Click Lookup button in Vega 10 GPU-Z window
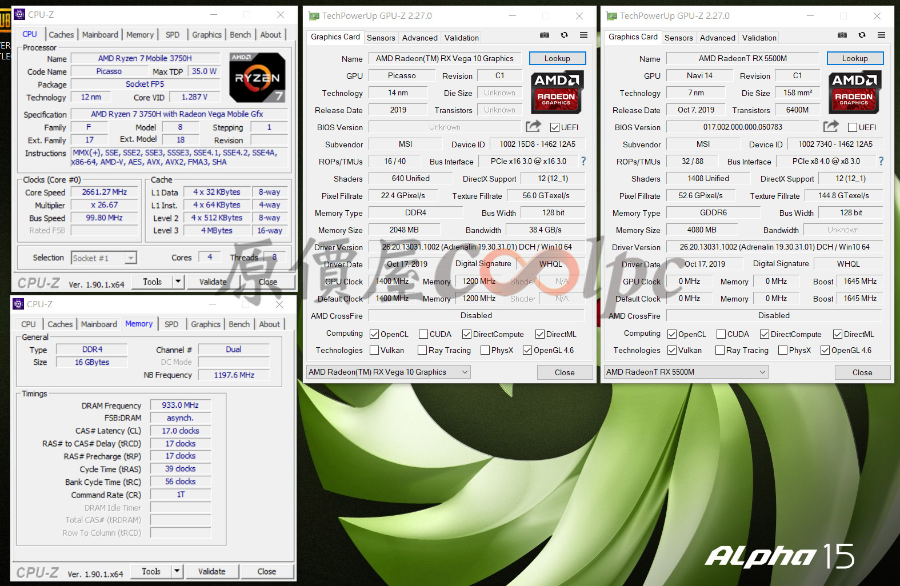Screen dimensions: 900x586 pos(557,58)
